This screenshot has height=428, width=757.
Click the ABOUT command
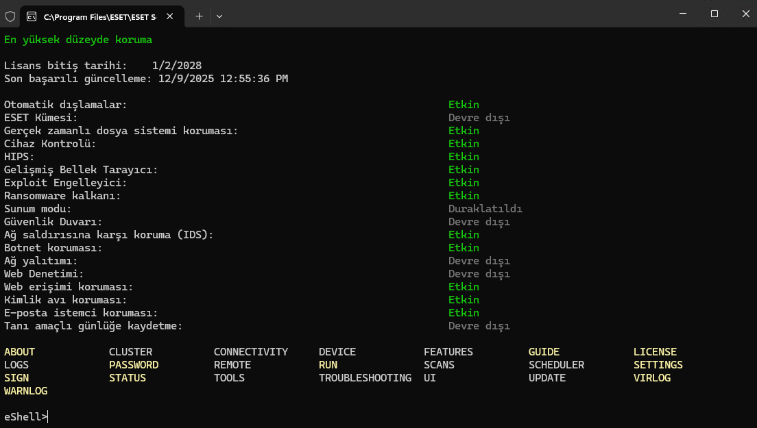point(19,352)
